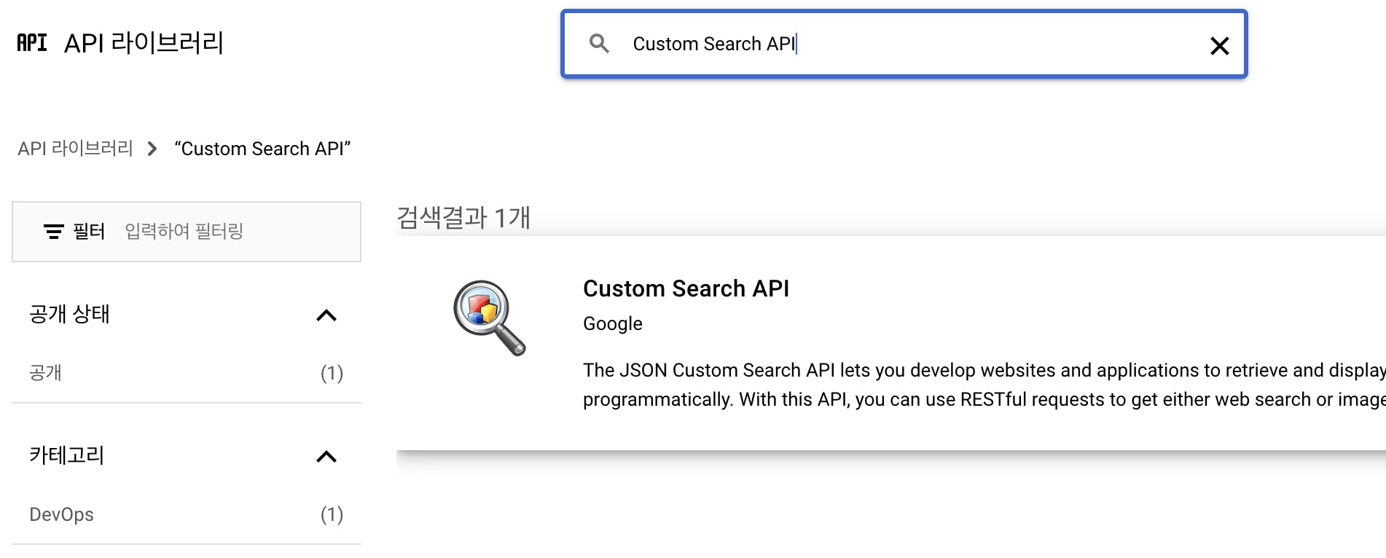Click the filter lines icon

53,232
